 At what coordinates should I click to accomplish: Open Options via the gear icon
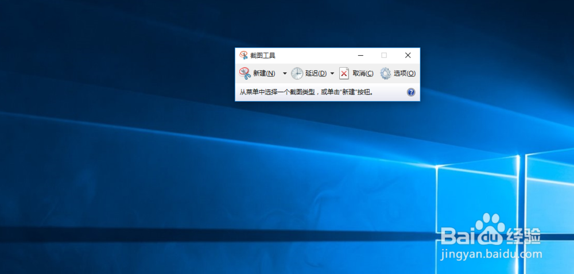click(385, 74)
